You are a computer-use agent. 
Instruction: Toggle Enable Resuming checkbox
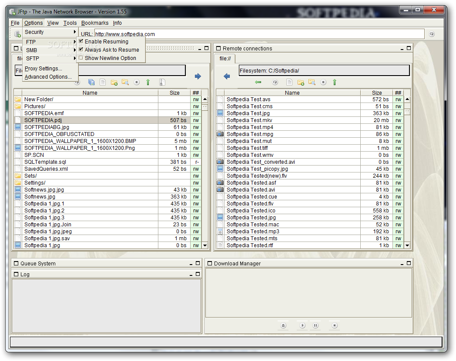pos(81,41)
